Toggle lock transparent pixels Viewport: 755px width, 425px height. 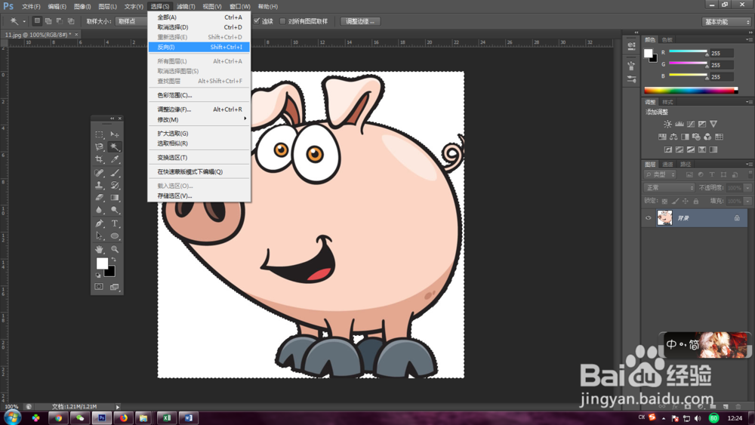pos(664,202)
